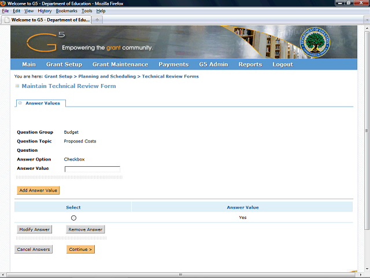Click the Modify Answer button
Viewport: 370px width, 278px height.
35,229
